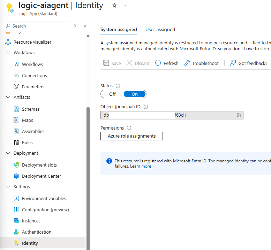This screenshot has width=271, height=250.
Task: Select the System assigned tab
Action: tap(119, 30)
